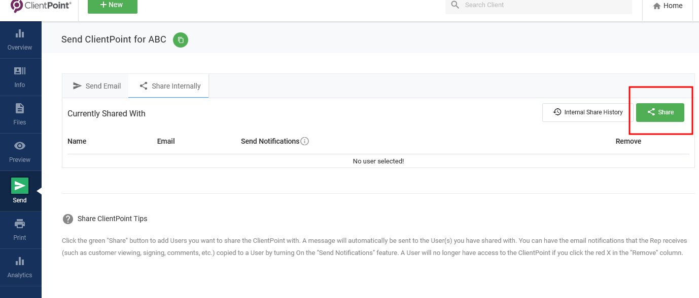
Task: Click the green New button
Action: 113,6
